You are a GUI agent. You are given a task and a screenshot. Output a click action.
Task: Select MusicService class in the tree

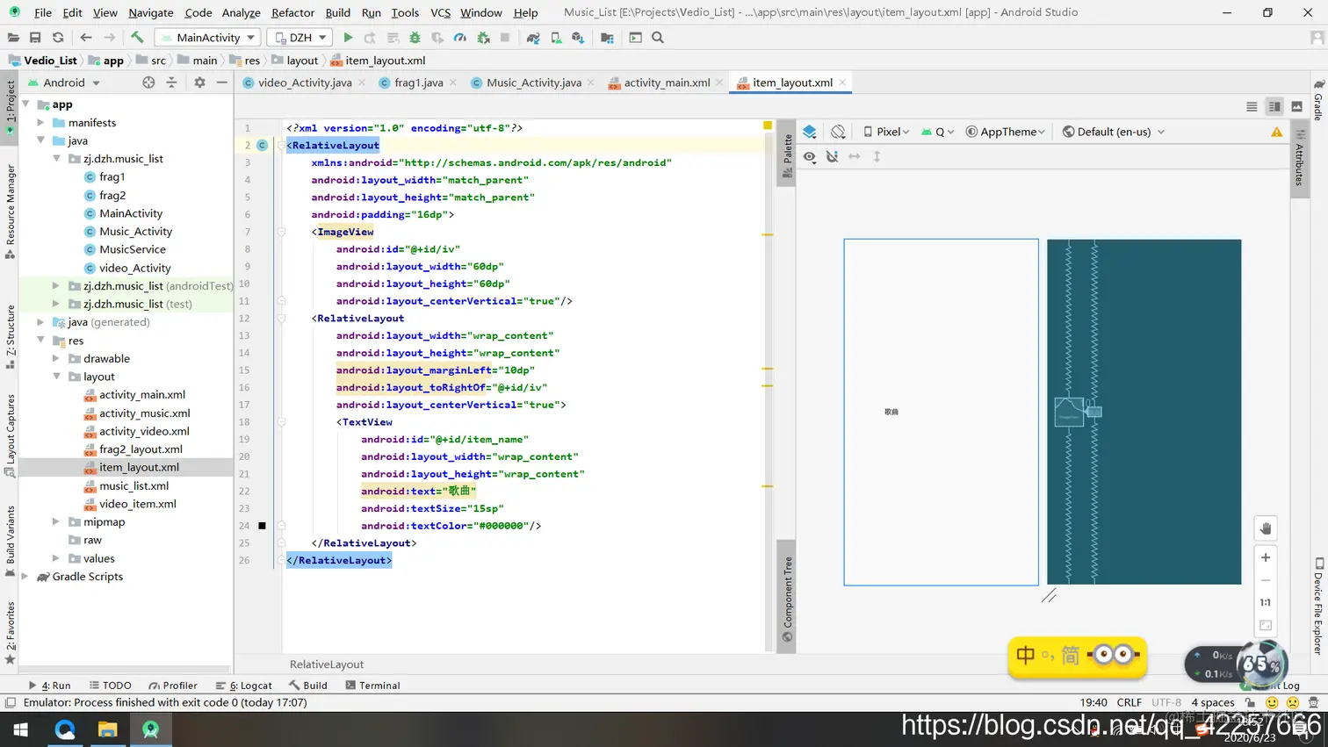[132, 249]
